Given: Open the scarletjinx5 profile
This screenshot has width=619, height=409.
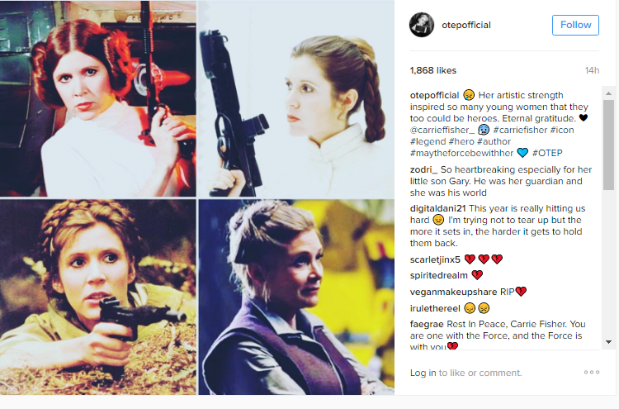Looking at the screenshot, I should click(x=435, y=259).
